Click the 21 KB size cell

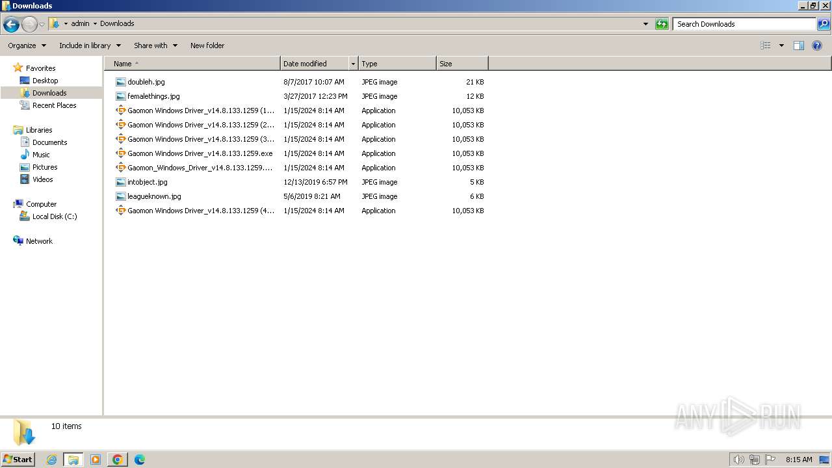[x=474, y=82]
